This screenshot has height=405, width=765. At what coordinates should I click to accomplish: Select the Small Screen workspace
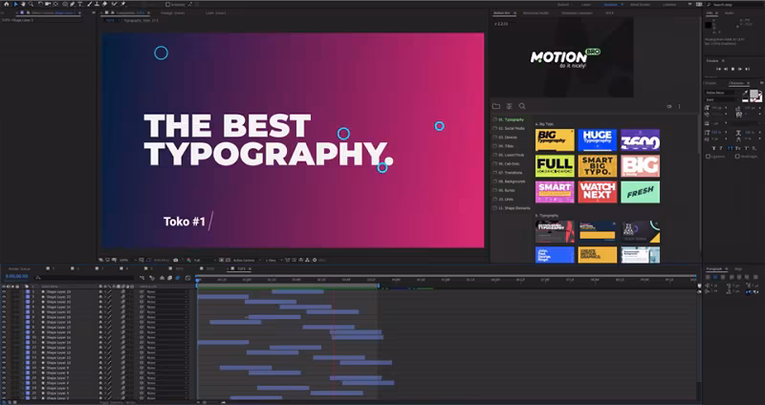(640, 5)
